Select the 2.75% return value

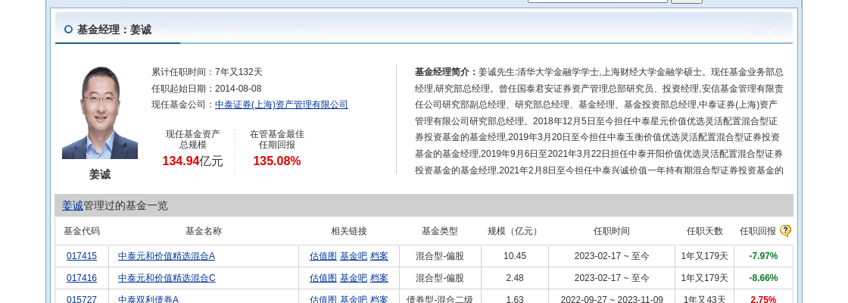tap(763, 299)
